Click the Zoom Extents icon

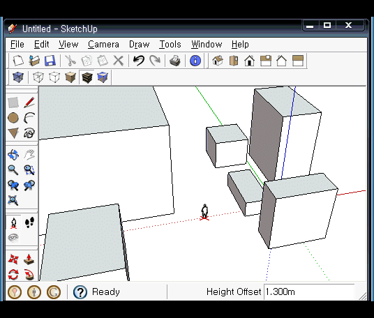click(x=13, y=200)
